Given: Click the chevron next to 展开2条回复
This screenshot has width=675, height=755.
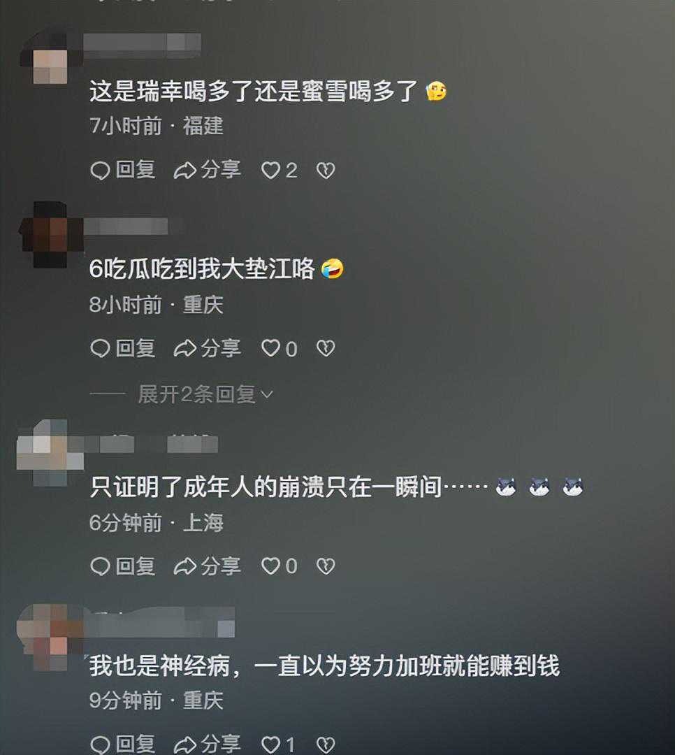Looking at the screenshot, I should (x=266, y=395).
